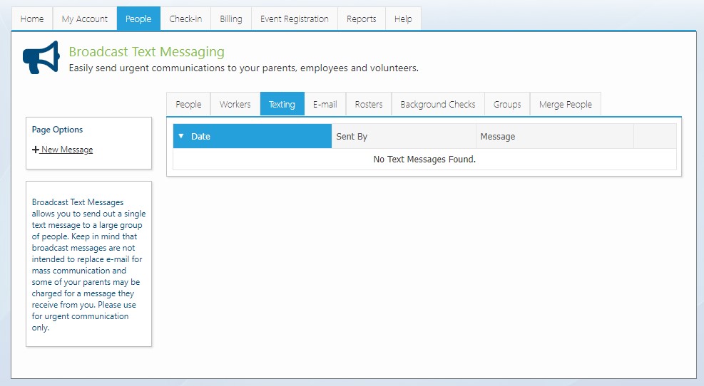Open the E-mail tab

coord(325,104)
